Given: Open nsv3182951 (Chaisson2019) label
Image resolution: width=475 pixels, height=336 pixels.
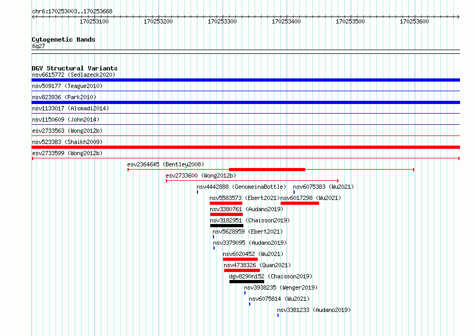Looking at the screenshot, I should click(x=250, y=220).
